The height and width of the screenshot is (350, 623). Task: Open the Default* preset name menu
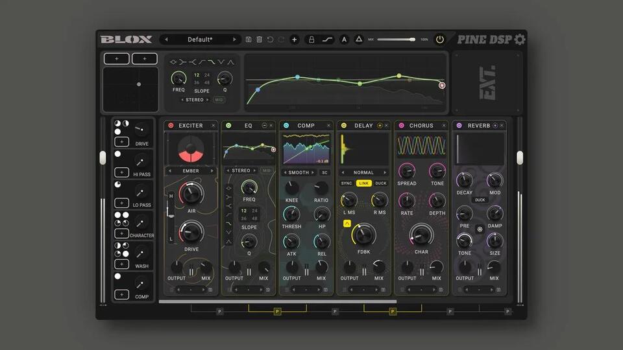(200, 40)
